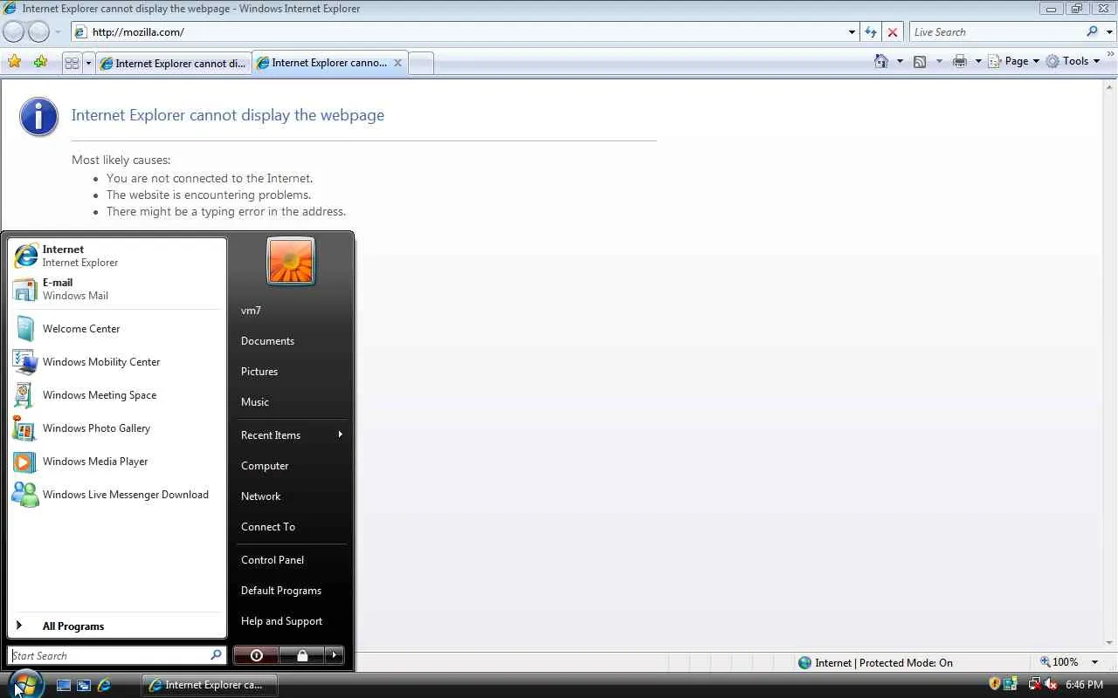Click the address bar showing http://mozilla.com/

coord(458,32)
